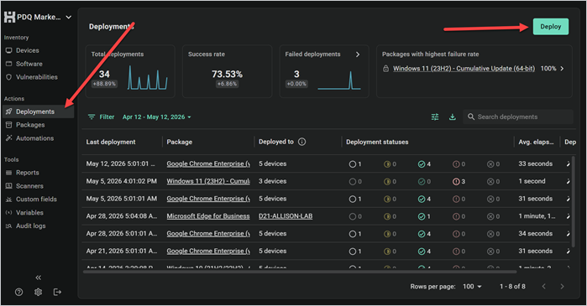Viewport: 587px width, 306px height.
Task: Click succeeded checkmark icon in Apr 21 row
Action: (x=422, y=252)
